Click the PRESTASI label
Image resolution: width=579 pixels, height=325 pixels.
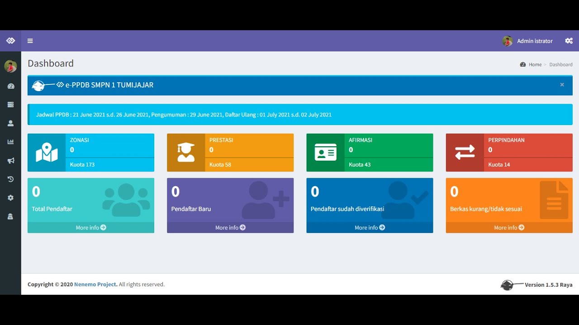point(221,140)
